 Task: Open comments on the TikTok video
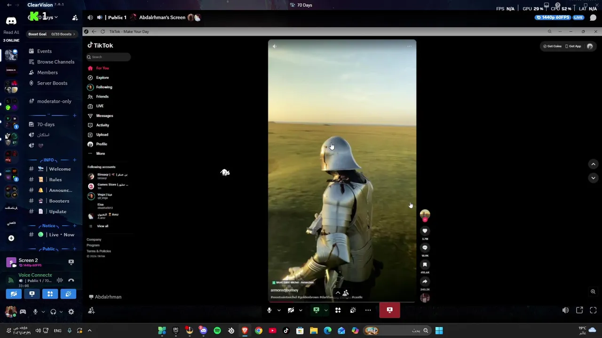(x=425, y=247)
